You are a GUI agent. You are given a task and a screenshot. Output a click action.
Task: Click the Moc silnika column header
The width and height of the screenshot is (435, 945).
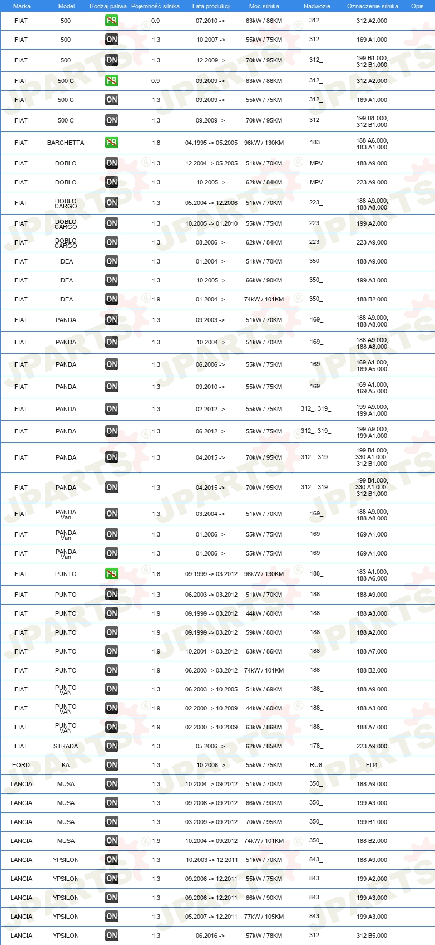pyautogui.click(x=264, y=6)
